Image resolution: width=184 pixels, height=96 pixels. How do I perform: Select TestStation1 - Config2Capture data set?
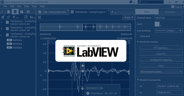(21, 29)
